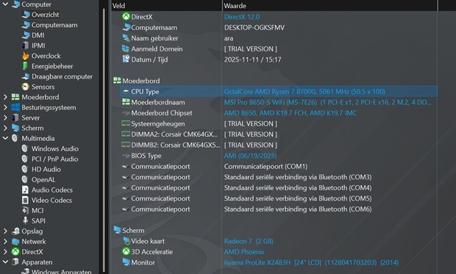The height and width of the screenshot is (274, 456).
Task: Click the SAPI microphone icon
Action: coord(26,220)
